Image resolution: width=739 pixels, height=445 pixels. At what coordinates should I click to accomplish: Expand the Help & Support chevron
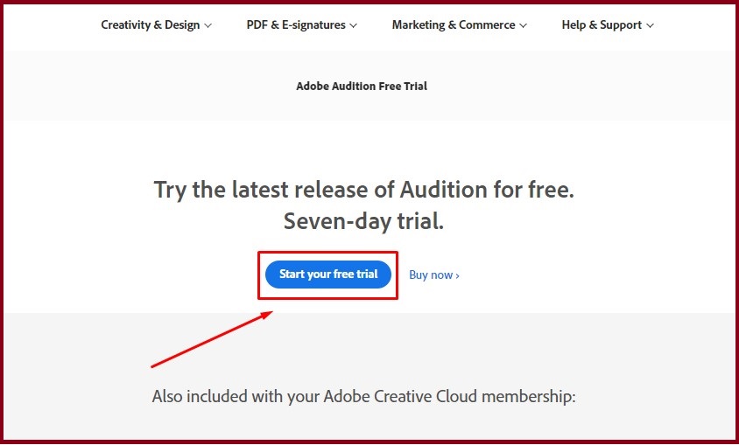coord(651,25)
